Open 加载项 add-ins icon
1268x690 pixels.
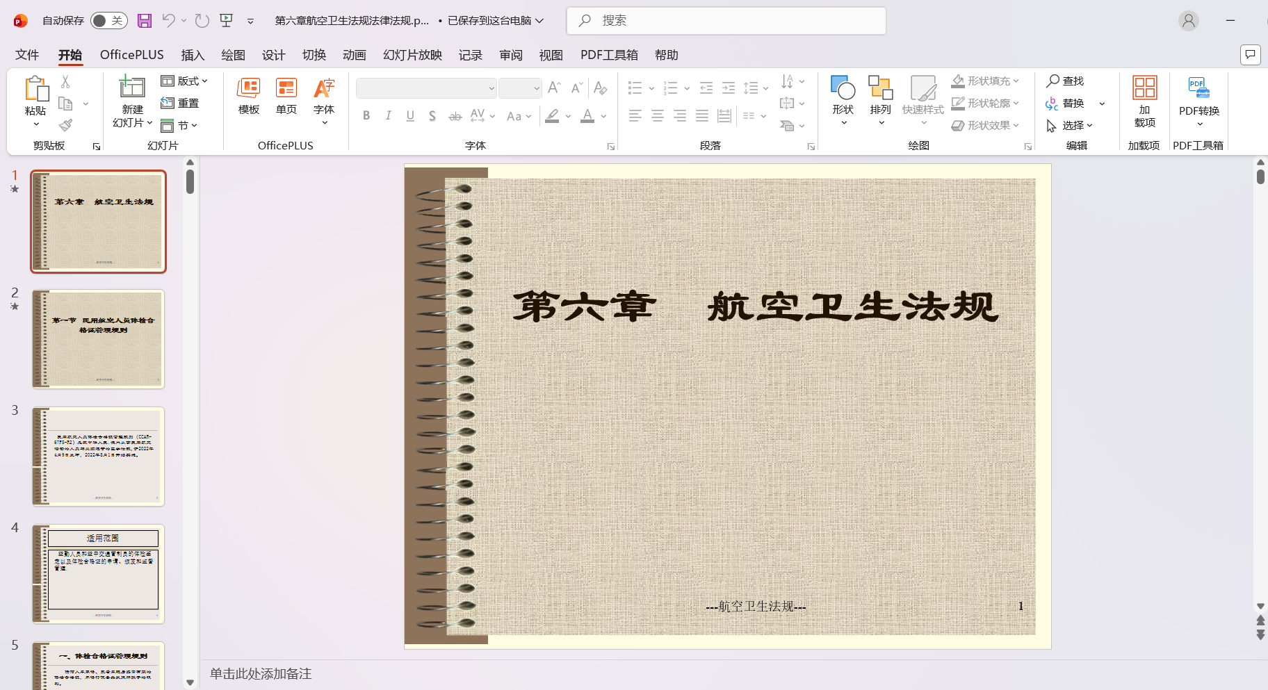[1144, 101]
